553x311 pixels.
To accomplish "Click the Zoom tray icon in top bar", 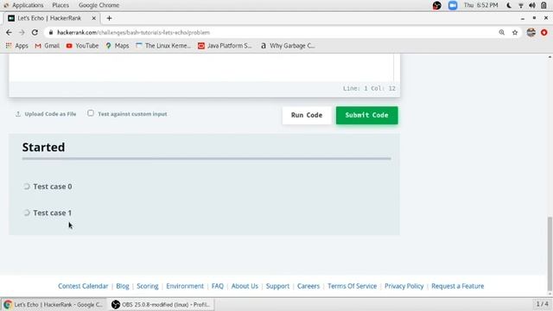I will 453,5.
